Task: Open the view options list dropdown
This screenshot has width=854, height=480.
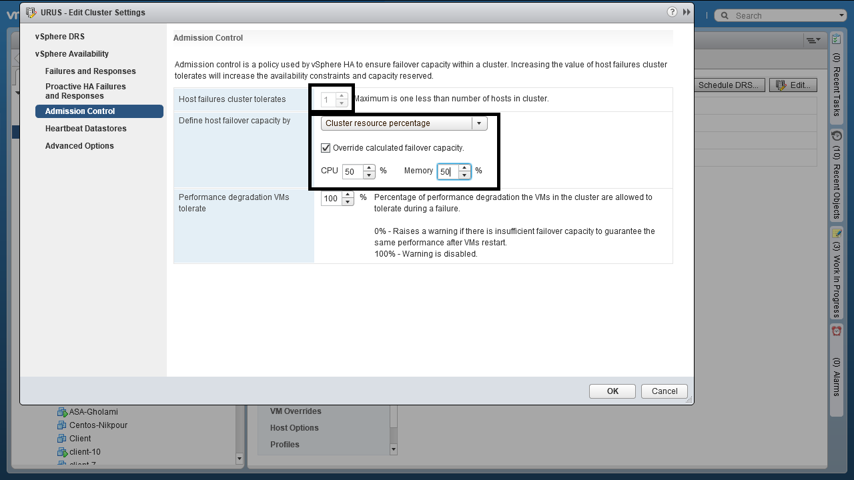Action: coord(813,40)
